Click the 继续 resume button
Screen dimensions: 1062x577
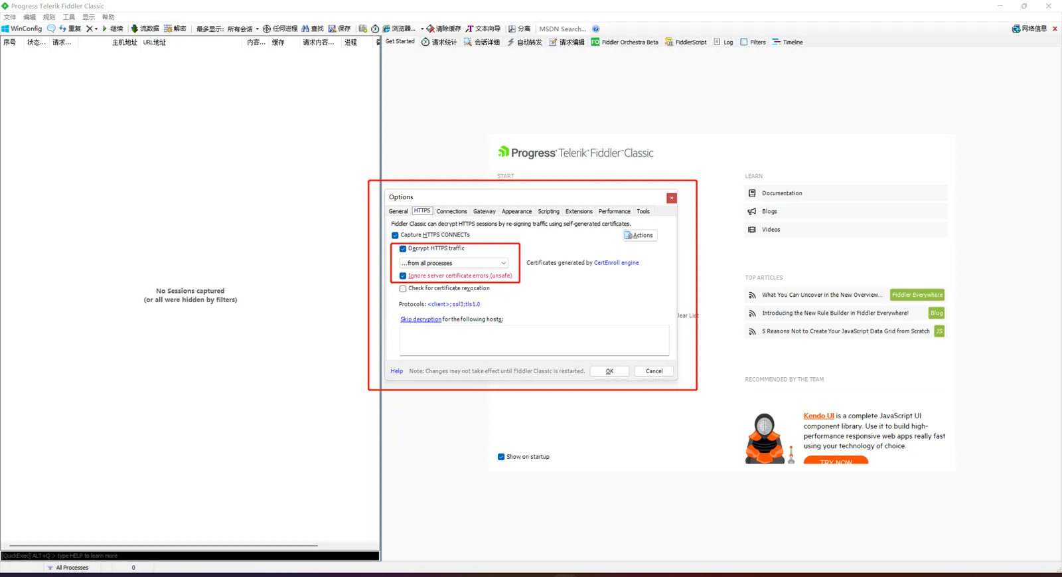point(112,29)
